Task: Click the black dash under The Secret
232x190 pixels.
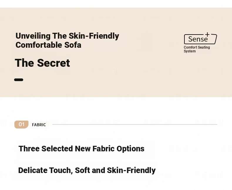Action: click(x=19, y=80)
